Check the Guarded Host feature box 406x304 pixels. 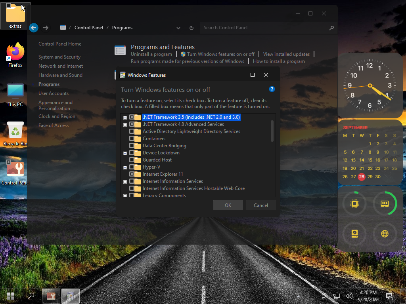click(132, 160)
